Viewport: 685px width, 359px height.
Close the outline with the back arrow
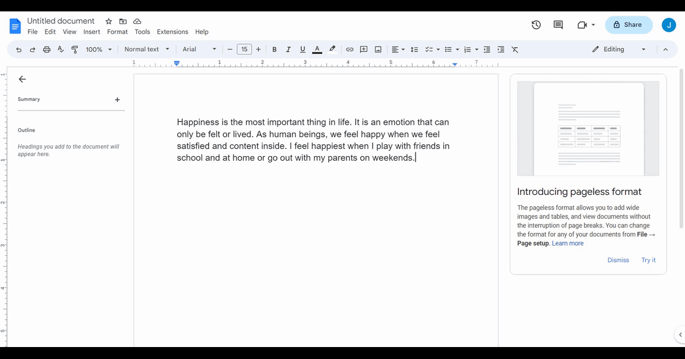22,79
